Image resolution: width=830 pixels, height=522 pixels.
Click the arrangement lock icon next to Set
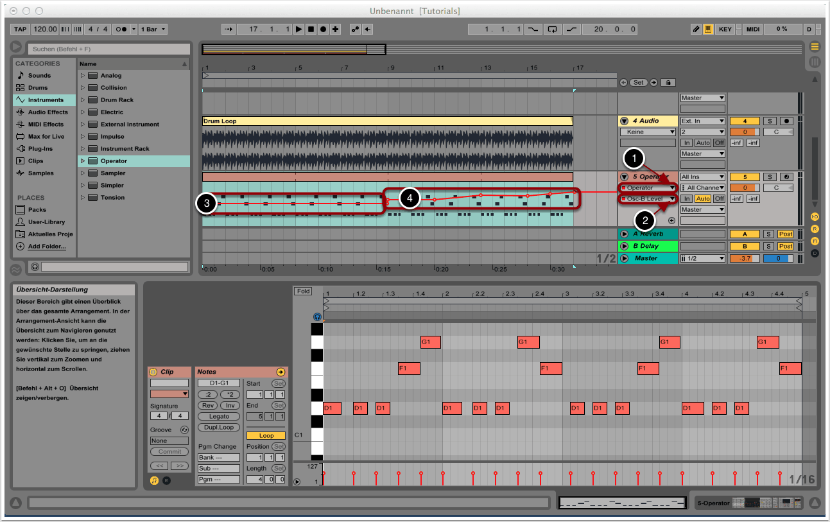[x=668, y=83]
